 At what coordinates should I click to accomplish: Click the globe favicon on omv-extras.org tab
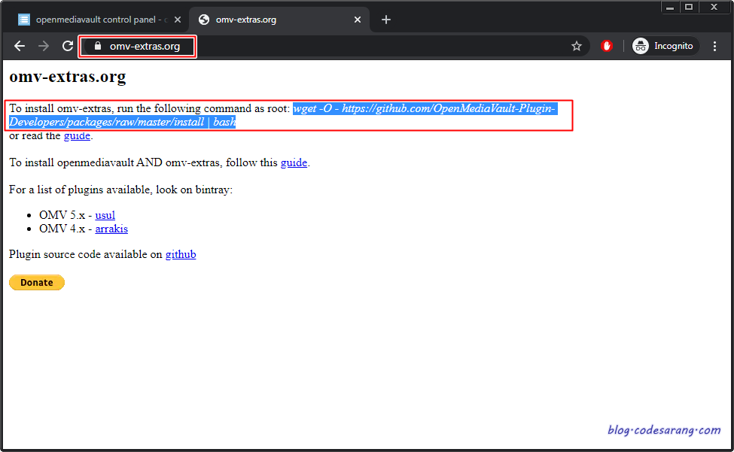click(203, 20)
